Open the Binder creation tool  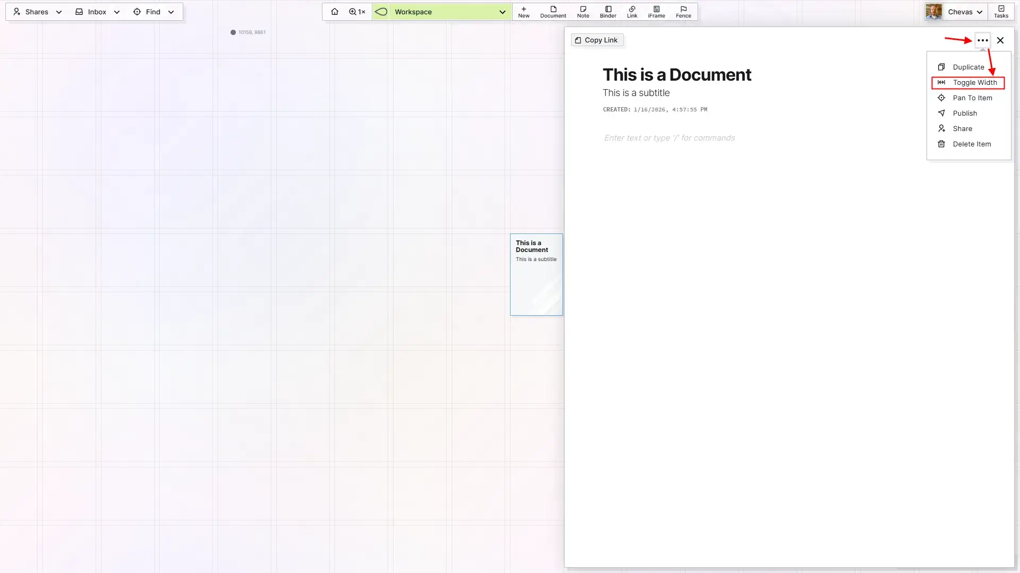[607, 12]
